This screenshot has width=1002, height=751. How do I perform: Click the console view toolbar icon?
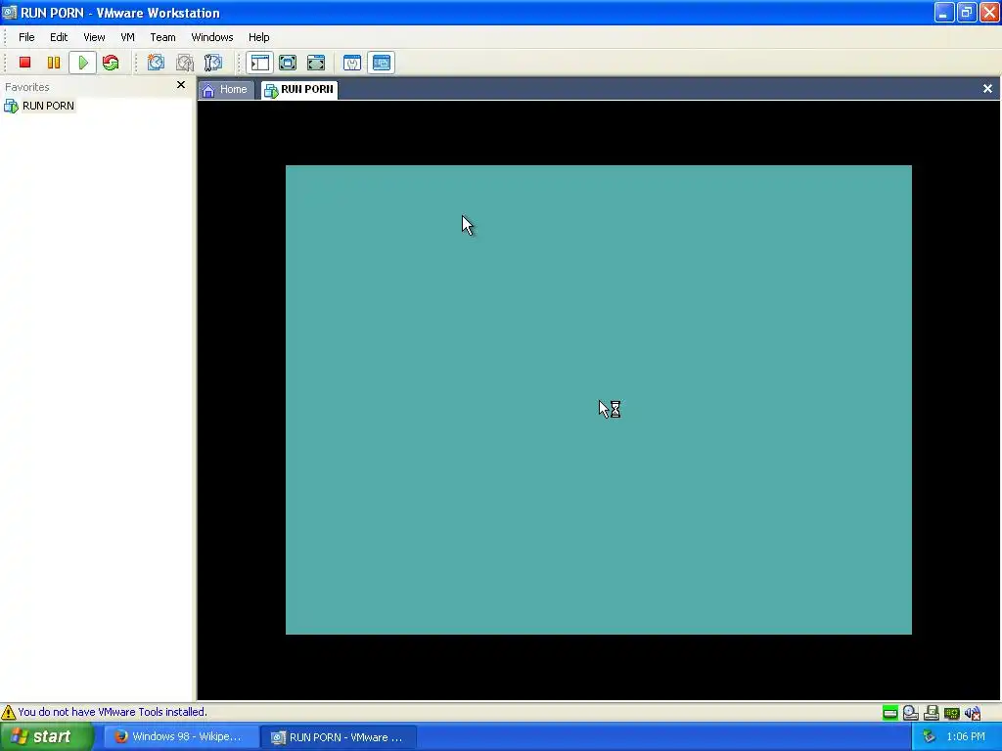tap(382, 62)
